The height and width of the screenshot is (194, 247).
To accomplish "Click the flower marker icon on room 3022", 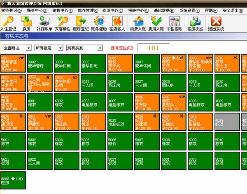I will coord(48,77).
